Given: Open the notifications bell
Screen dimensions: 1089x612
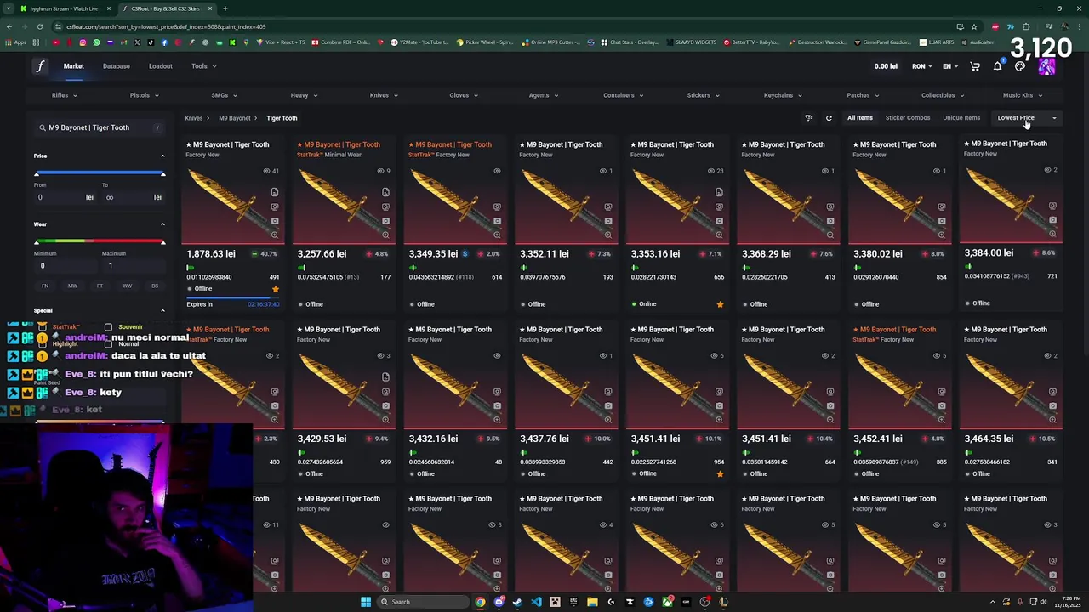Looking at the screenshot, I should click(997, 66).
